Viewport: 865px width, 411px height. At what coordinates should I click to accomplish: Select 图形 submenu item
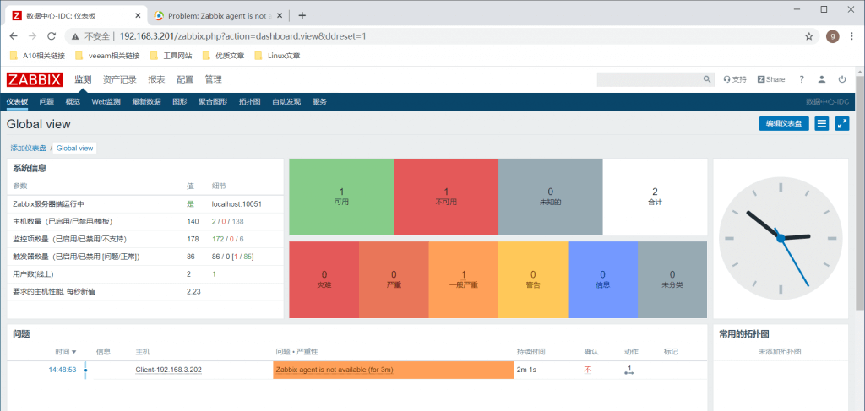(180, 101)
